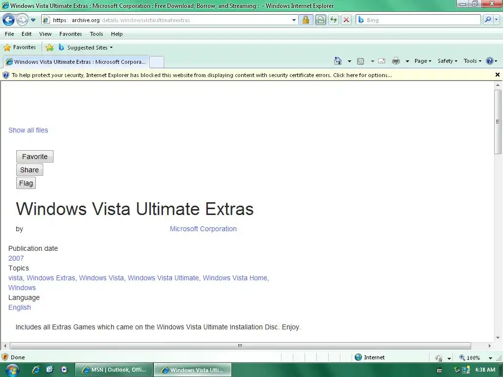
Task: Click the Add to Favorites Bar icon
Action: [50, 48]
